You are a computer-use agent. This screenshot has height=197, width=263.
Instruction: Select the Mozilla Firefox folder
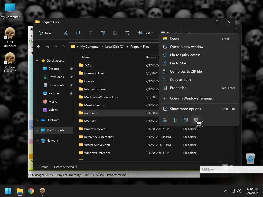pyautogui.click(x=94, y=105)
